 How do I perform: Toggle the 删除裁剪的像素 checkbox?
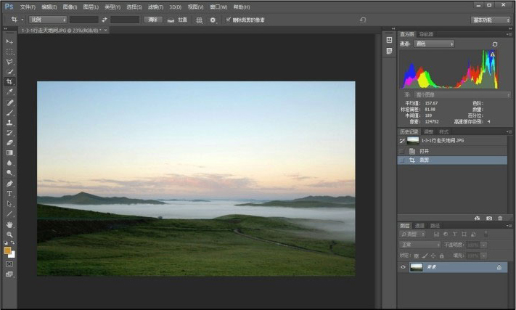[229, 20]
